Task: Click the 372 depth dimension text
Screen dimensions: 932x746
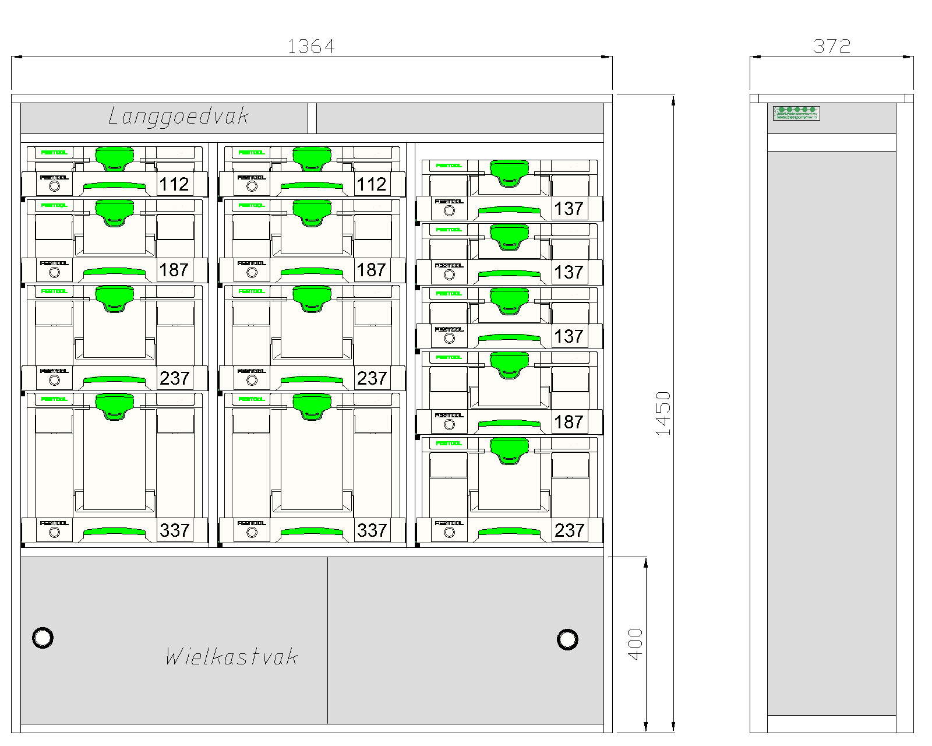Action: (x=832, y=46)
